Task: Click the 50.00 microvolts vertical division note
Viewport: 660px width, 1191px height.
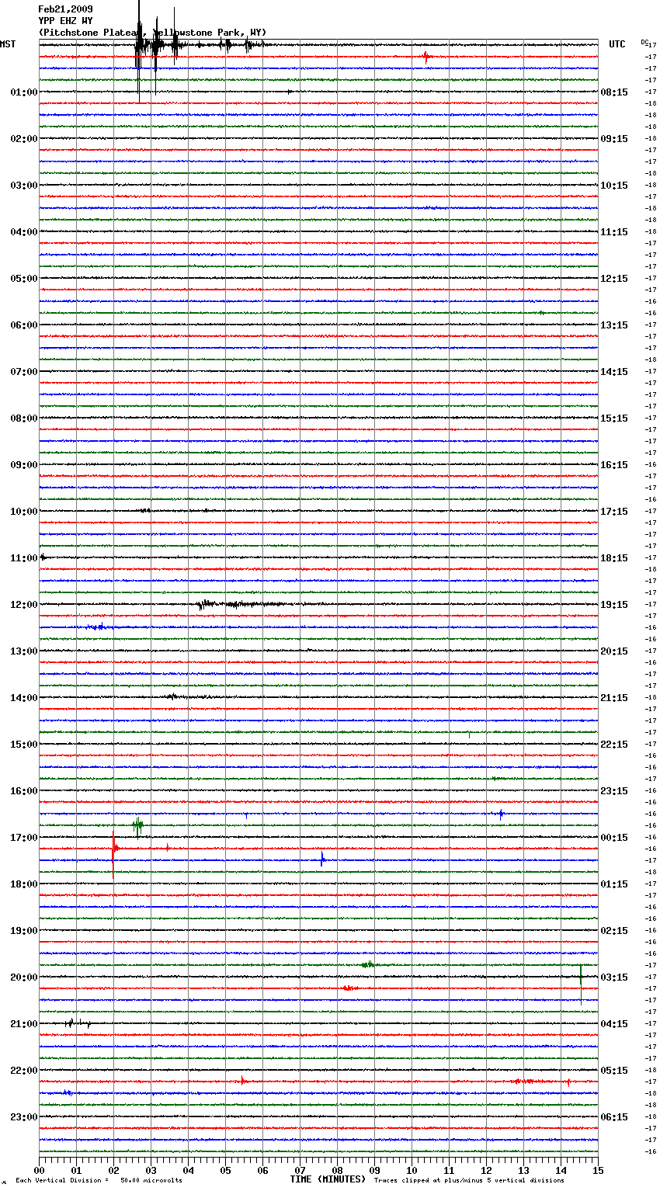Action: click(99, 1180)
